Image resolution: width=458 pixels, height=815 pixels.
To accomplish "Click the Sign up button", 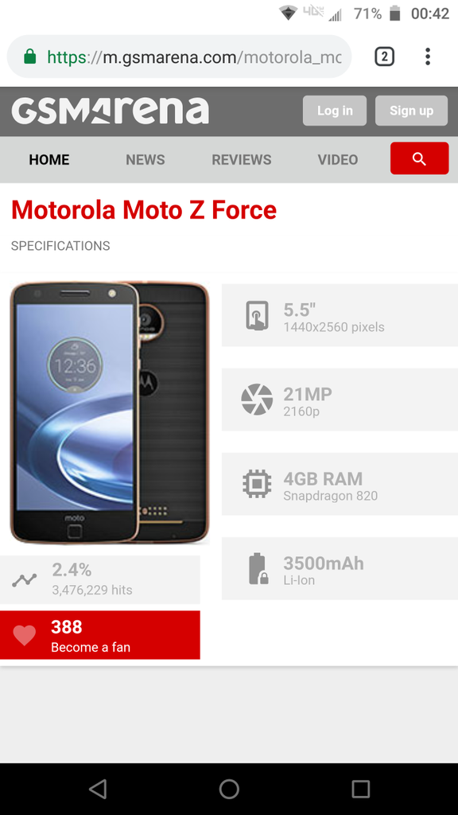I will (x=411, y=111).
